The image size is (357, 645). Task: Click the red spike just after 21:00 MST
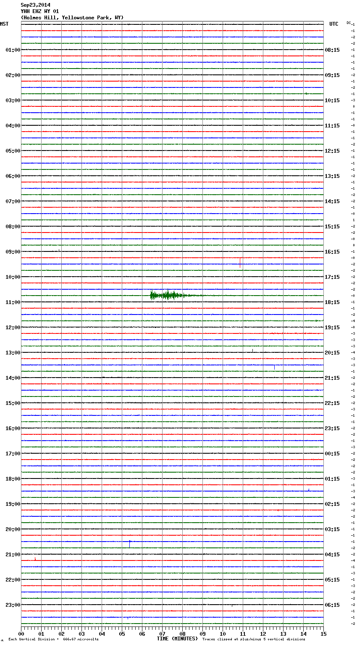[35, 559]
